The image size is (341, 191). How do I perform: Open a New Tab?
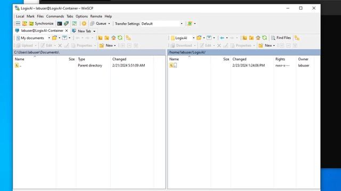pos(82,31)
